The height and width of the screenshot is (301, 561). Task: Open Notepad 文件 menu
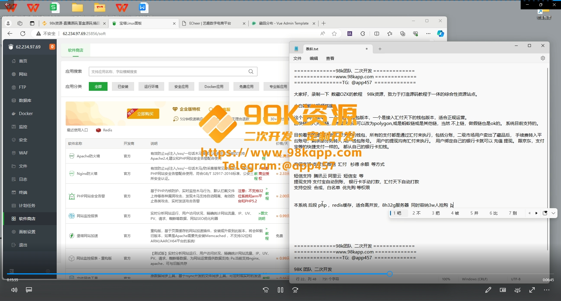pos(297,58)
